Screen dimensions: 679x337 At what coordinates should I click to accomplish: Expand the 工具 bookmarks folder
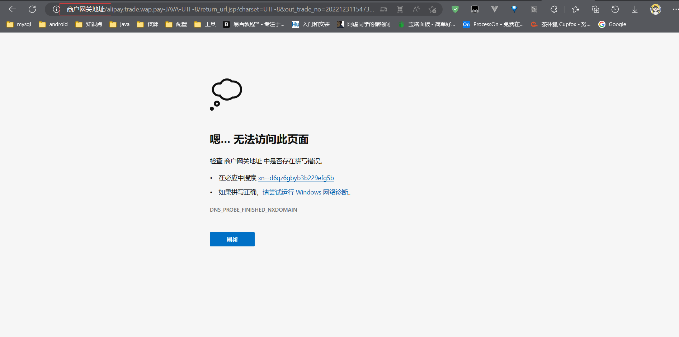pos(205,24)
